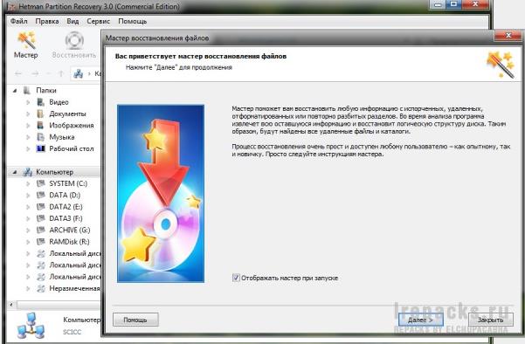Select the Изображения folder icon
The width and height of the screenshot is (525, 344).
point(40,125)
